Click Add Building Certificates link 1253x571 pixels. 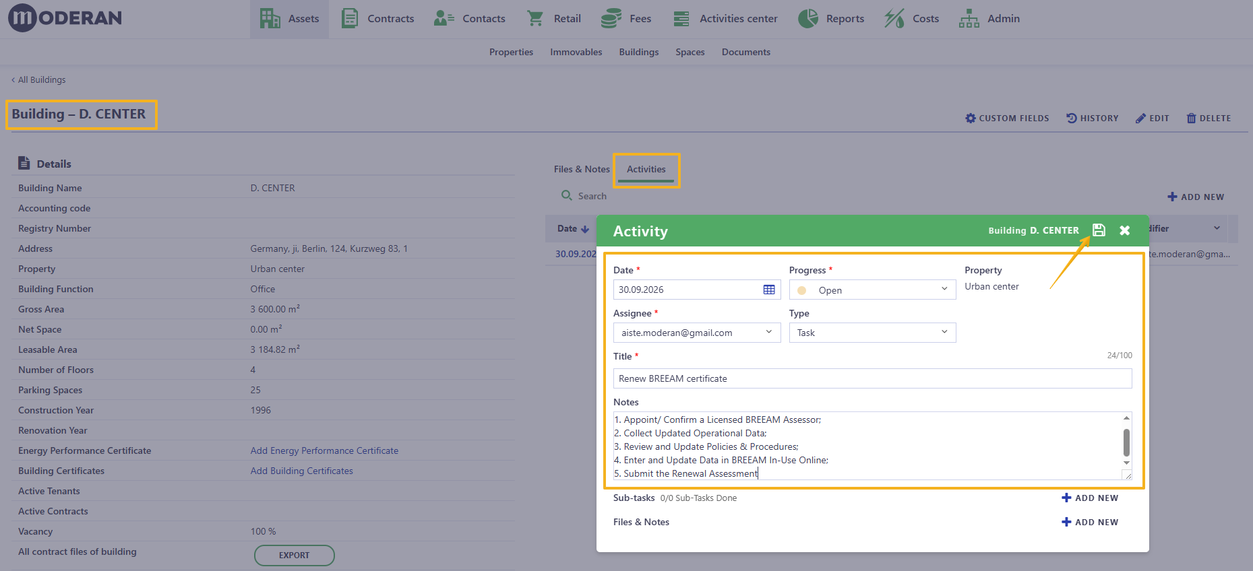pos(301,471)
